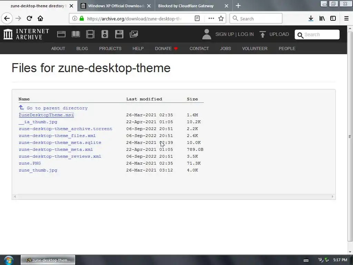
Task: Show site information icon in address bar
Action: coord(74,19)
